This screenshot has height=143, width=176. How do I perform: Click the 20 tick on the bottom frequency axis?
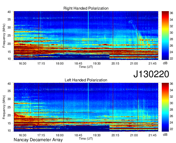(9, 115)
